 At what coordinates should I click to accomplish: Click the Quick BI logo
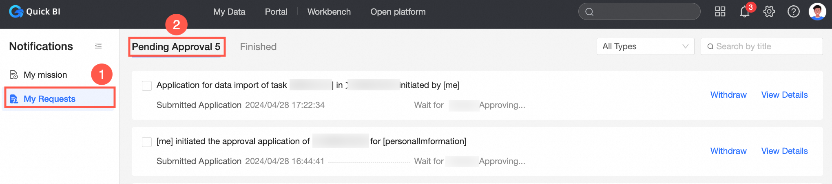click(x=35, y=11)
